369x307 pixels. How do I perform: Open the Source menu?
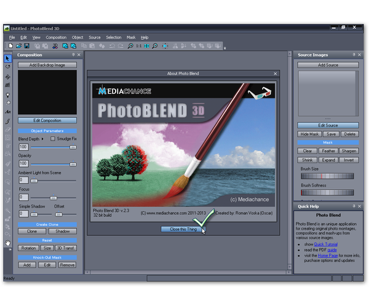[x=94, y=37]
